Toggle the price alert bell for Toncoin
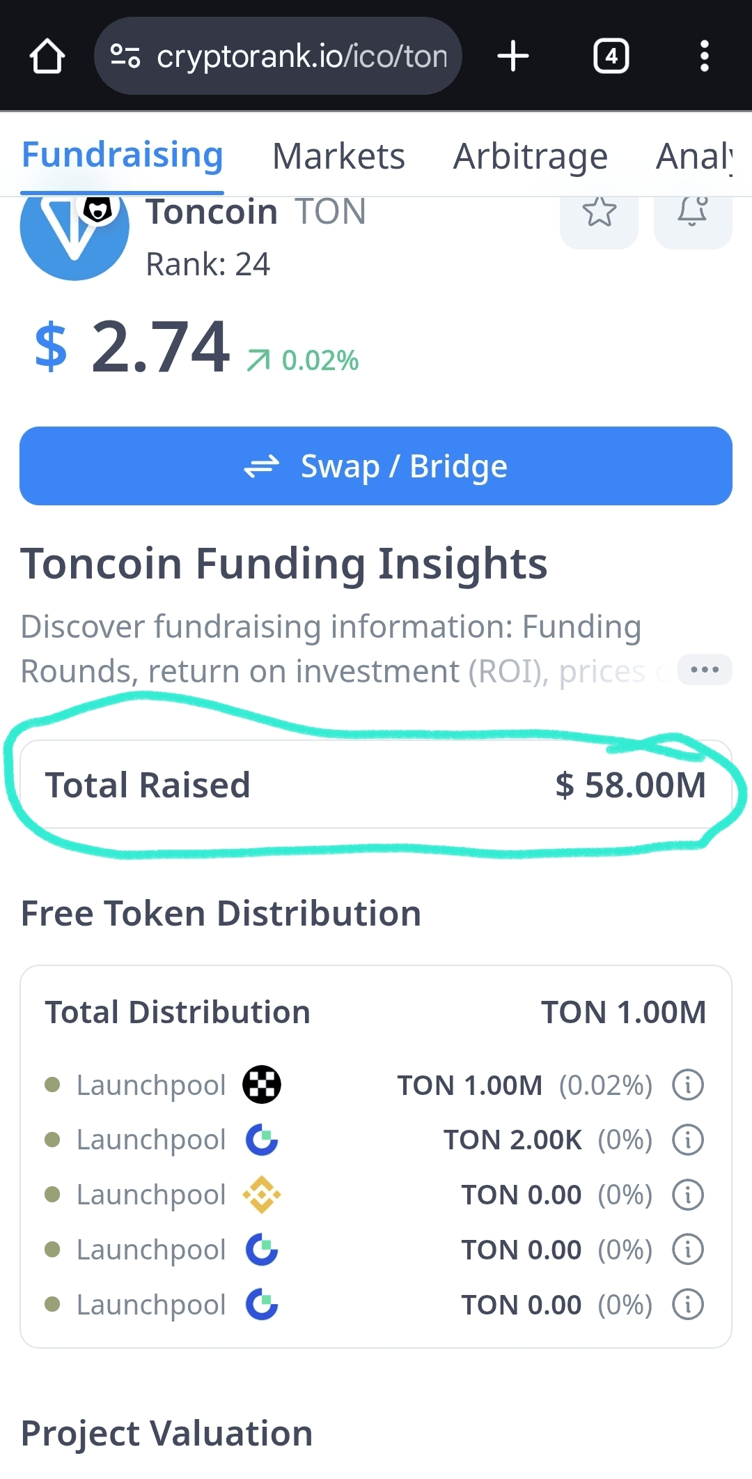 693,213
